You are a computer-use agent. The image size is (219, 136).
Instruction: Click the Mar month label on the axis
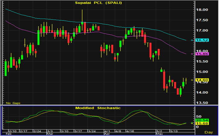(x=49, y=134)
